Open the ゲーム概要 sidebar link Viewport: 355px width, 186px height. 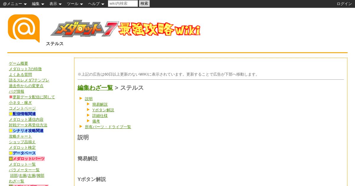tap(18, 63)
